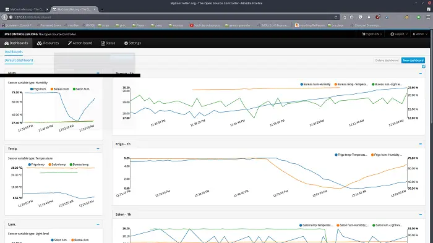Click the Pocket toolbar icon
Image resolution: width=433 pixels, height=243 pixels.
pos(361,17)
